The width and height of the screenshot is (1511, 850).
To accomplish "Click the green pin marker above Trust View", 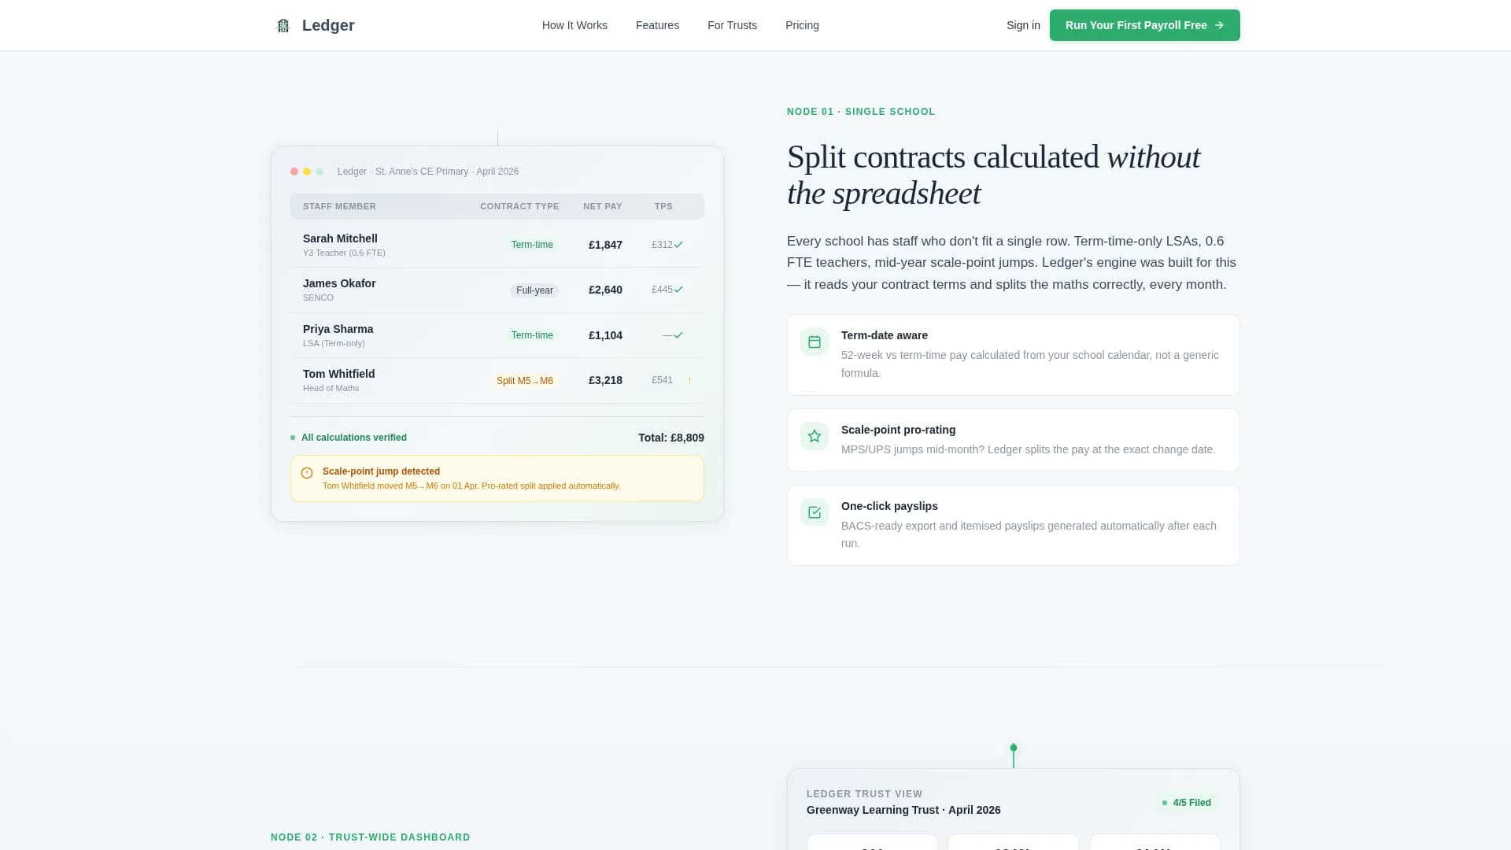I will [x=1014, y=748].
